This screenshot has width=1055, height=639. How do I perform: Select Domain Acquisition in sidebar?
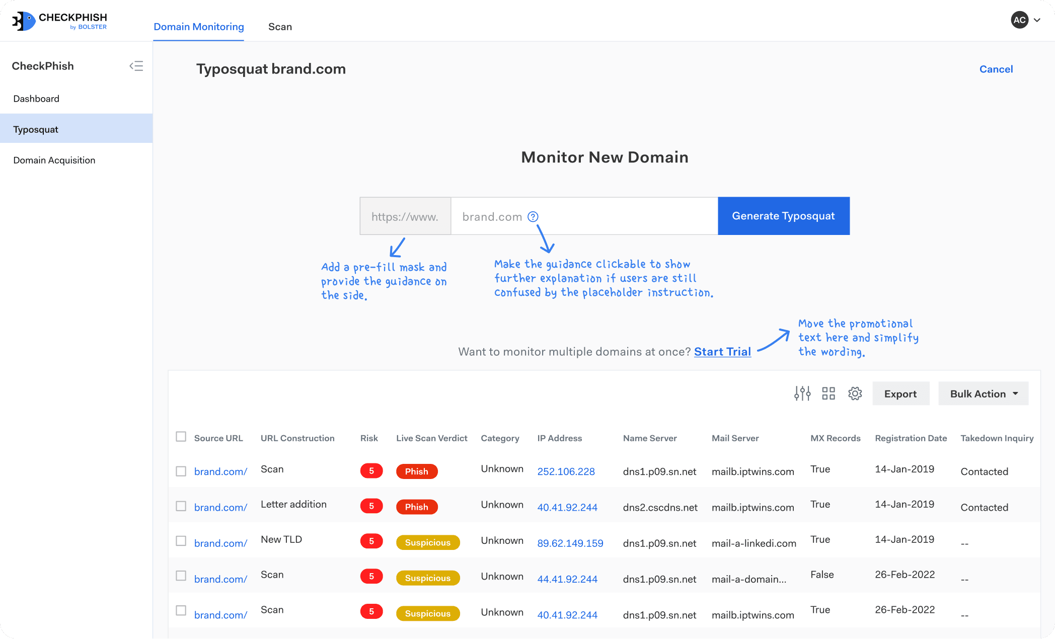(54, 160)
